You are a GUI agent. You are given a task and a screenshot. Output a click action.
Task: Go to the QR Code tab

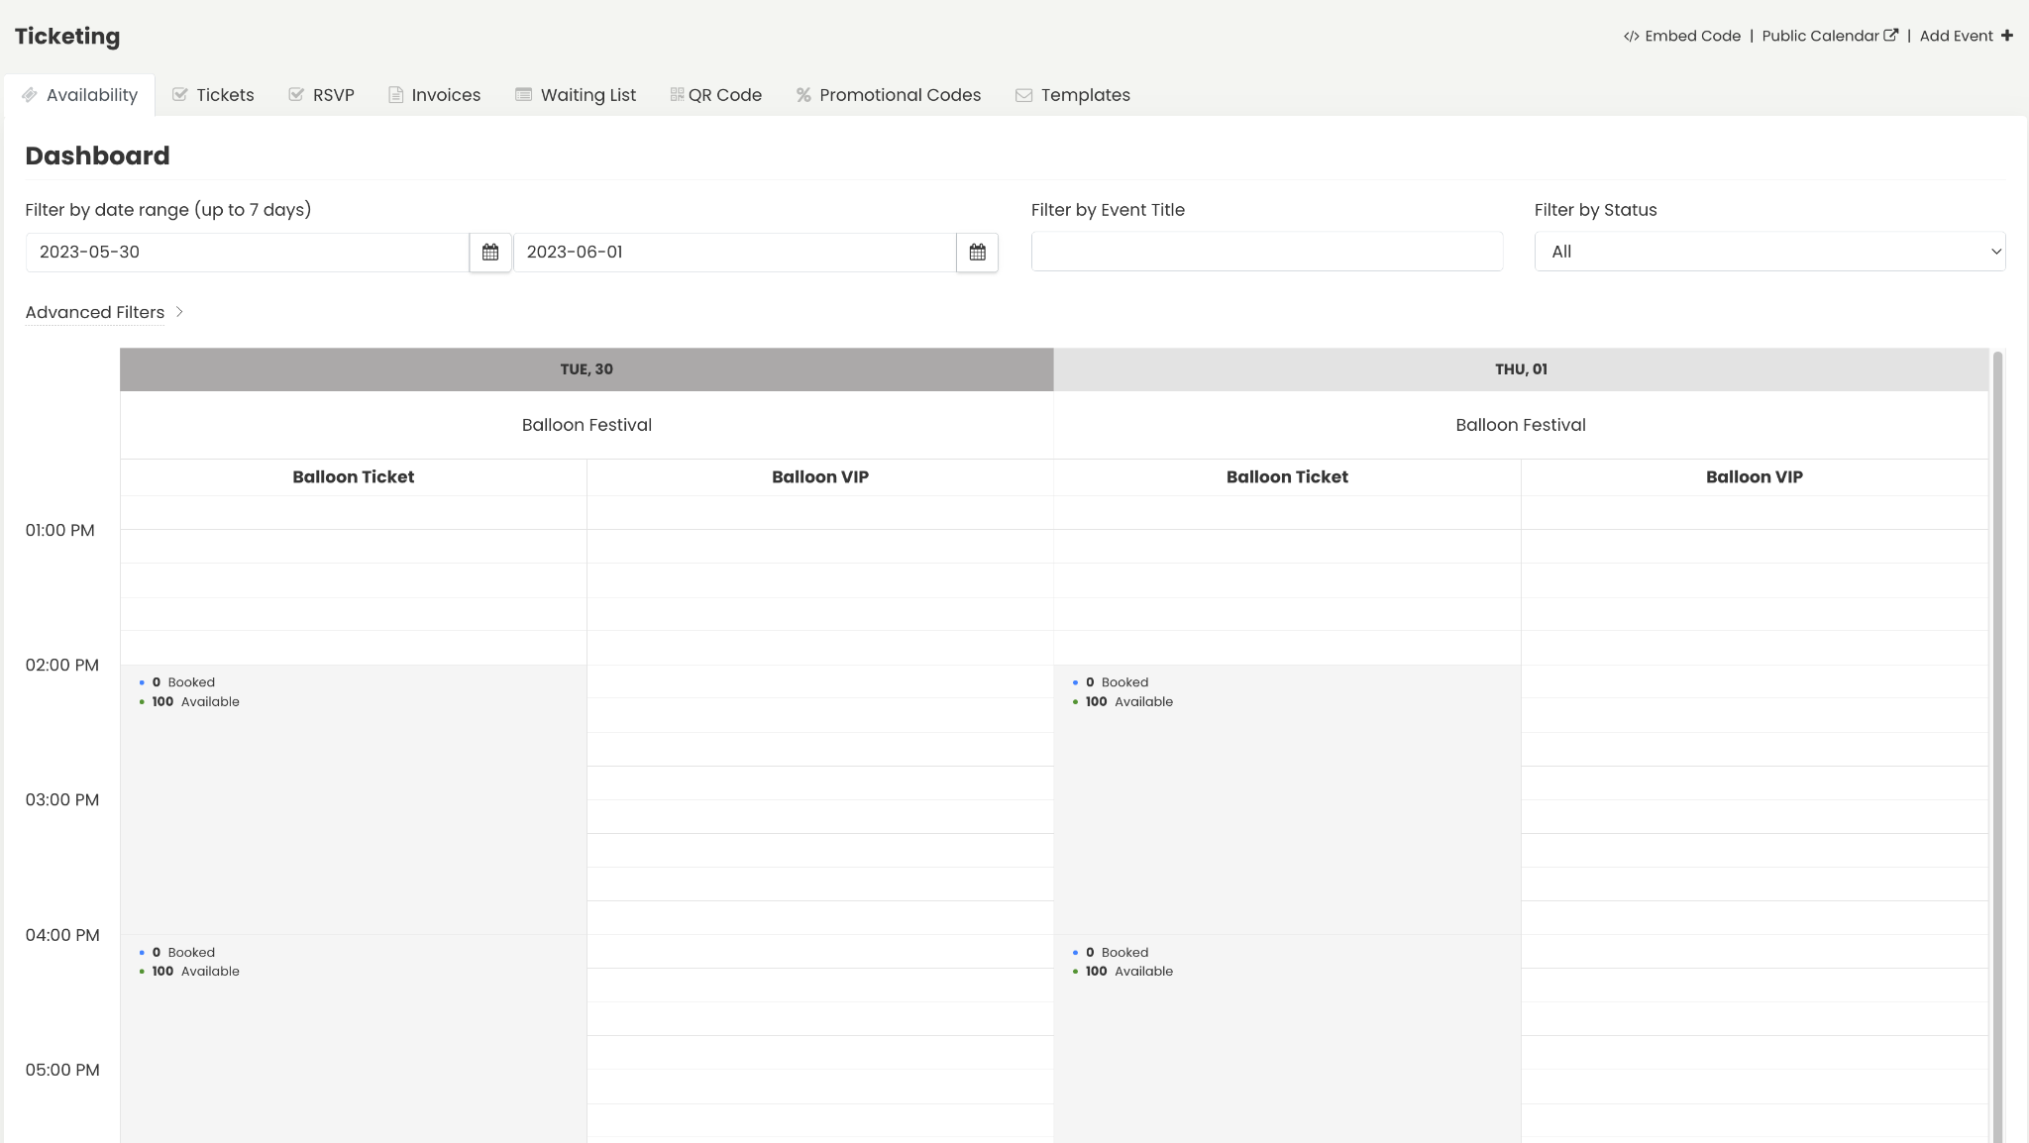716,95
